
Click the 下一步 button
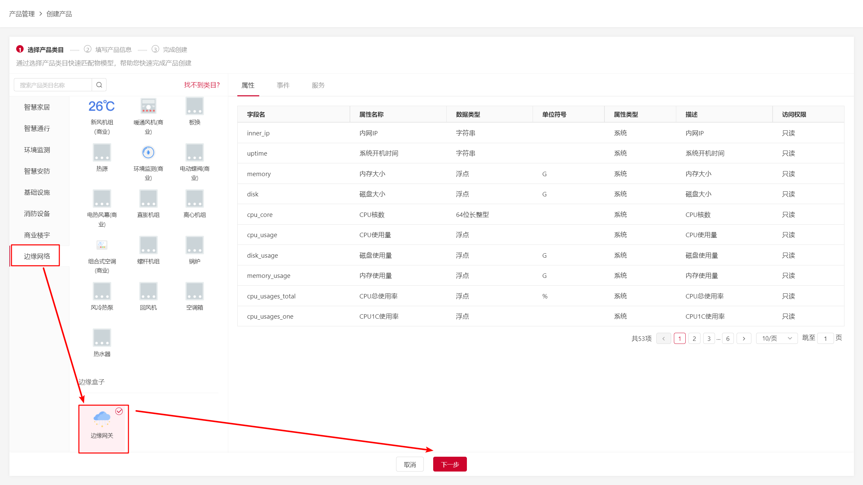(450, 464)
